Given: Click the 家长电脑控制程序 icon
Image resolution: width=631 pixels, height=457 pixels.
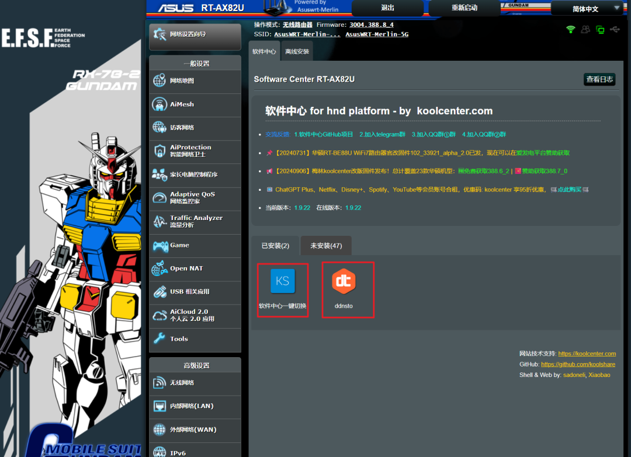Looking at the screenshot, I should click(160, 175).
